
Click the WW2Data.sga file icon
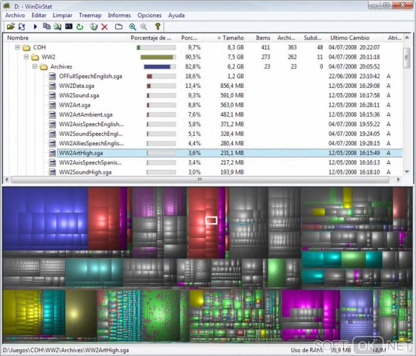point(53,86)
